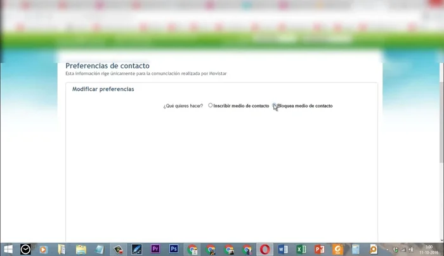Open Microsoft Word from the taskbar
This screenshot has height=256, width=444.
283,249
